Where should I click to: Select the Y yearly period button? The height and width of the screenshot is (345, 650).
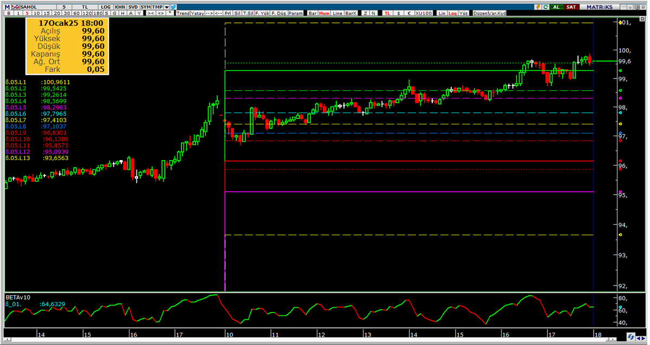pos(139,13)
